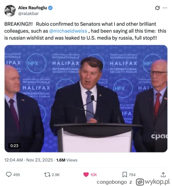
Task: Open the 12:04 AM Nov 23, 2025 timestamp
Action: (28, 160)
